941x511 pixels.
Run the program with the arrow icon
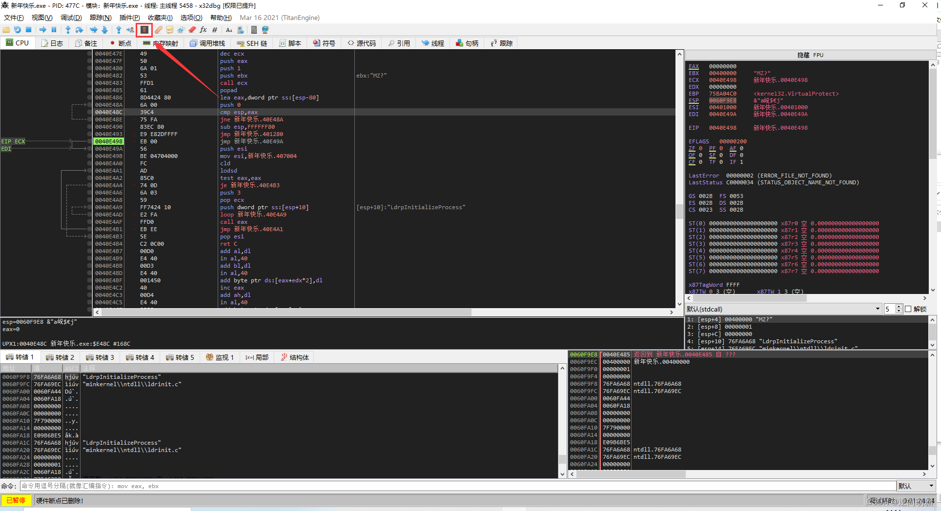click(43, 30)
